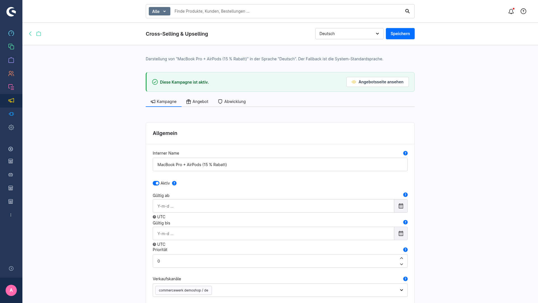Open notifications bell

tap(511, 11)
